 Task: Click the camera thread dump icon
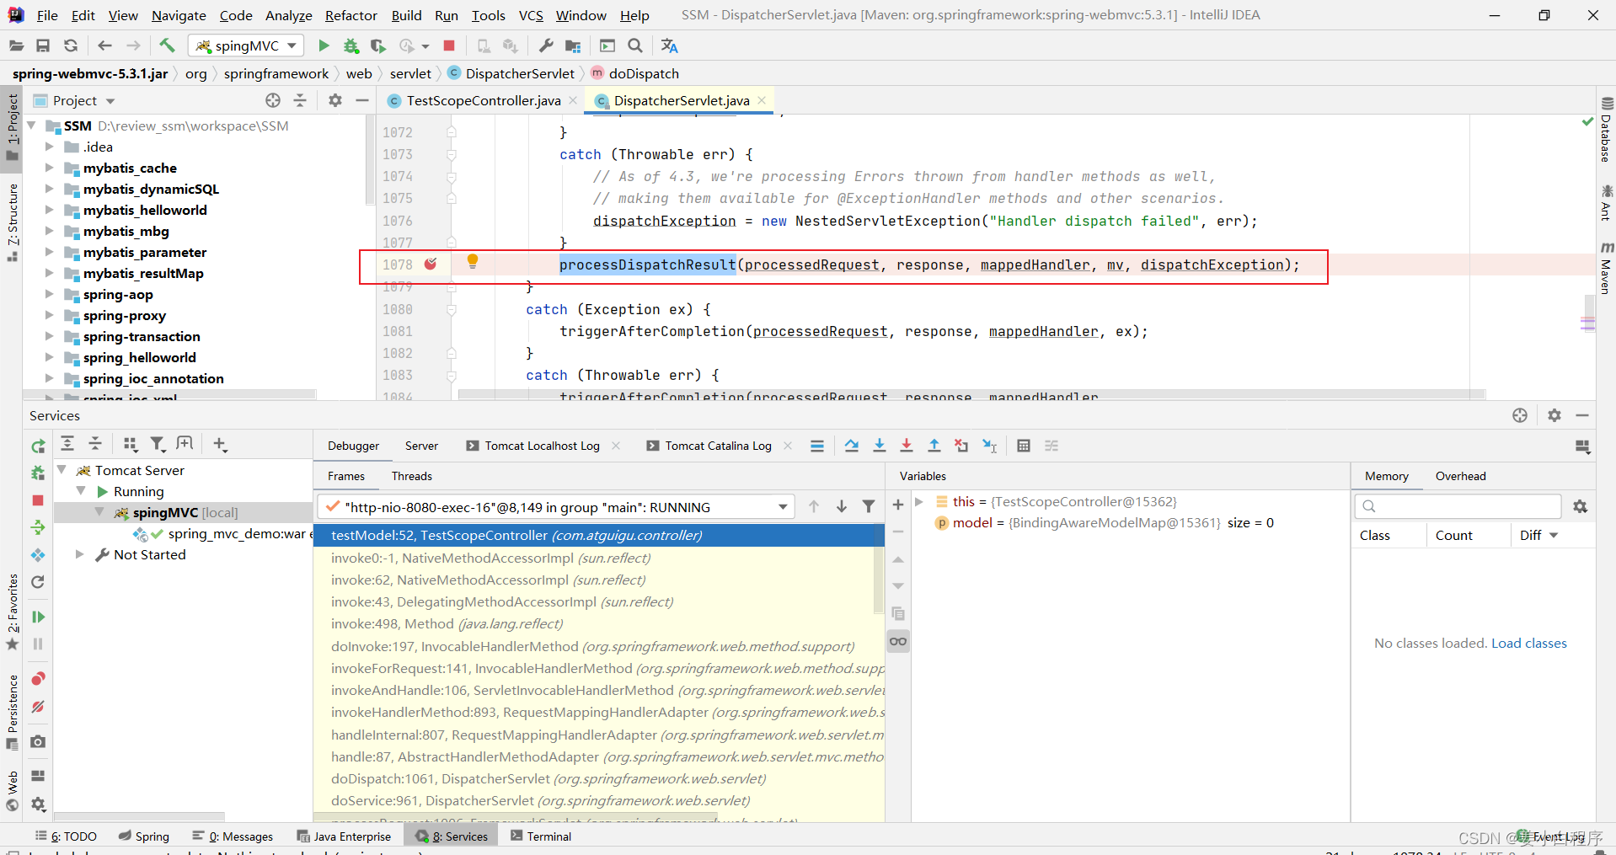38,741
